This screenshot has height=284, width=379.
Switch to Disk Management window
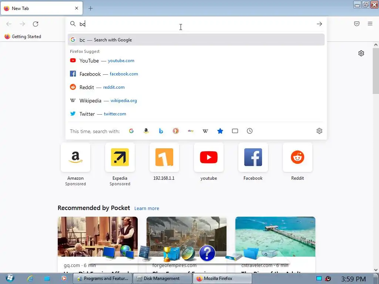tap(162, 278)
